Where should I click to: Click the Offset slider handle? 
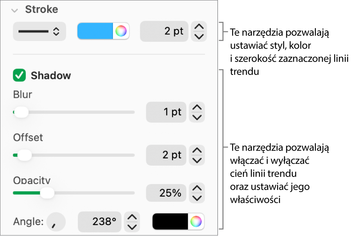tap(25, 155)
